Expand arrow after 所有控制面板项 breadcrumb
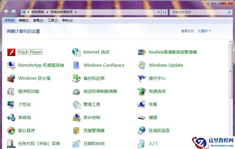The width and height of the screenshot is (235, 149). point(76,12)
